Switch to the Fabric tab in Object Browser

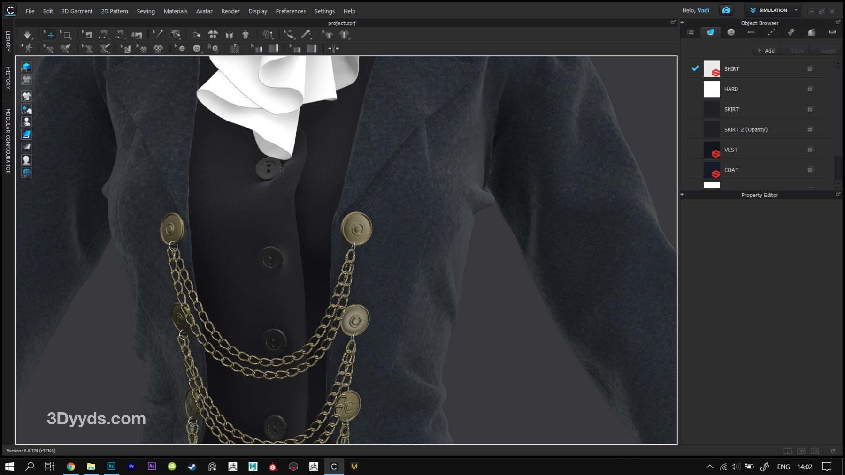[710, 32]
